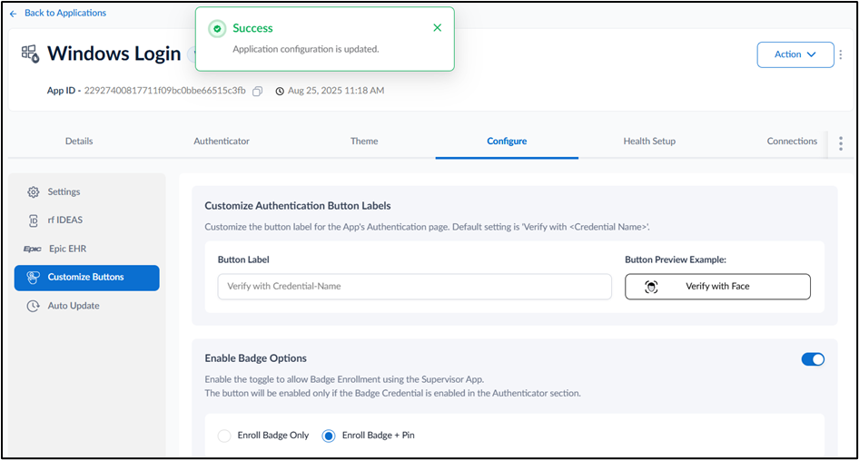859x460 pixels.
Task: Switch to the Details tab
Action: 79,142
